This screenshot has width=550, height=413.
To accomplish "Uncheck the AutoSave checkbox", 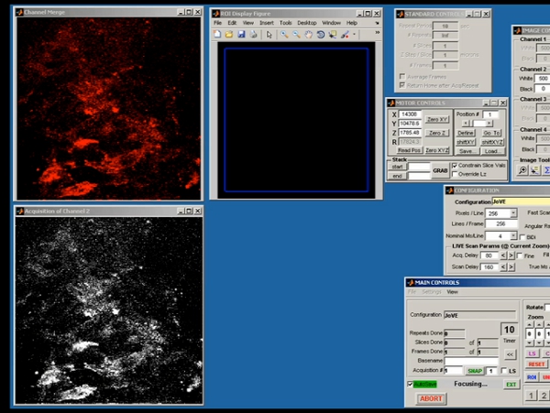I will point(410,385).
